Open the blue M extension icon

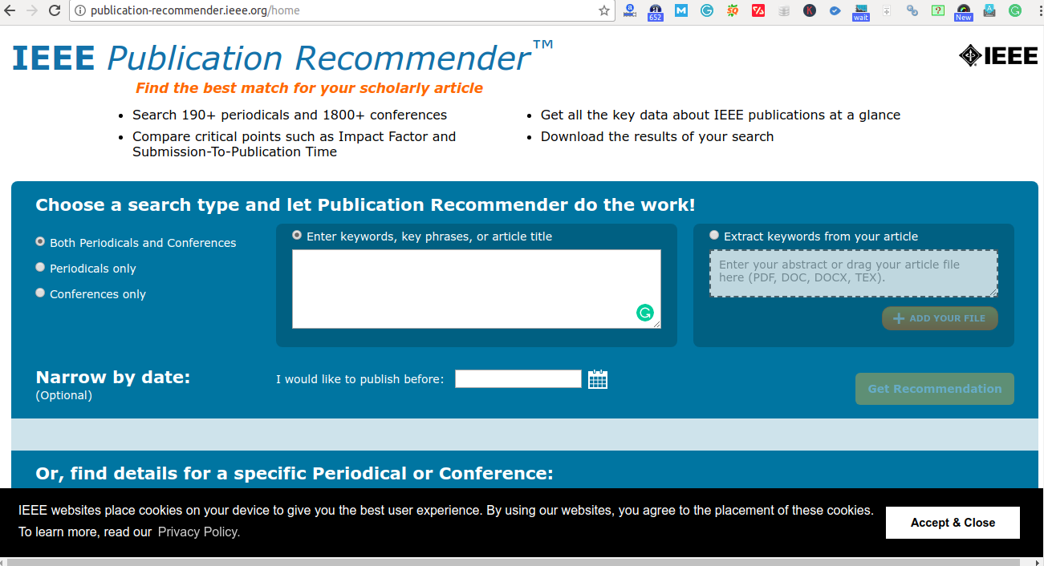click(x=681, y=10)
